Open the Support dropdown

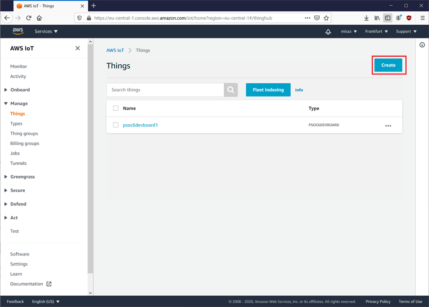coord(406,31)
